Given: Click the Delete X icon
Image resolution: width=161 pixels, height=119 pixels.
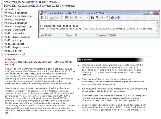Looking at the screenshot, I should 71,18.
